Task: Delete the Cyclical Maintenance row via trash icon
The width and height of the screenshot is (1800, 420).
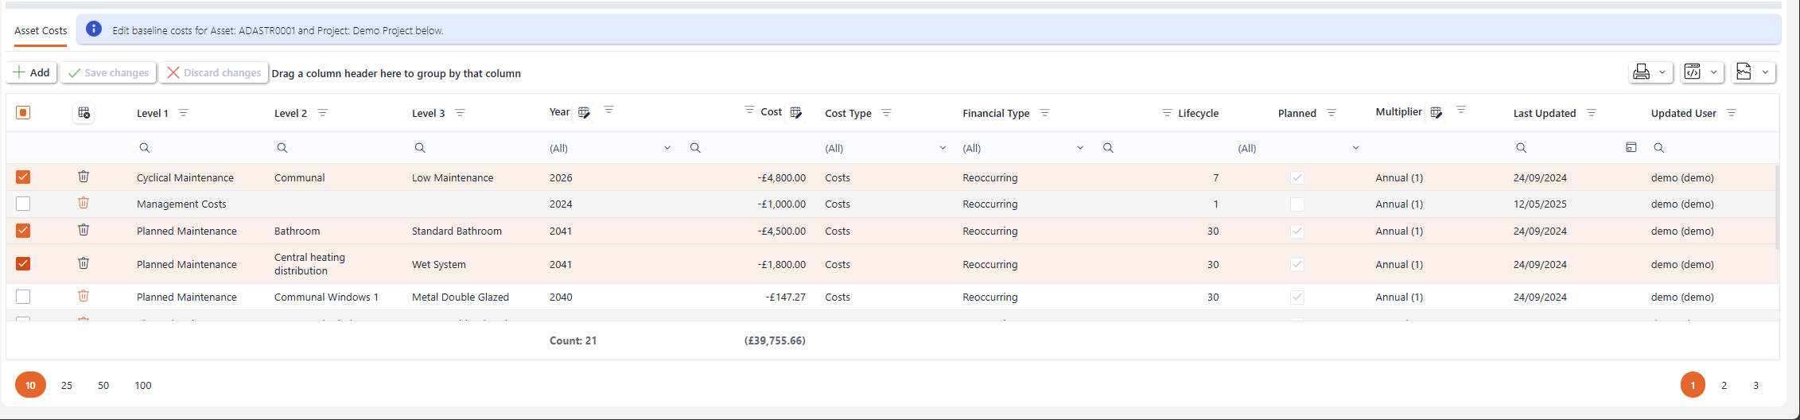Action: (84, 177)
